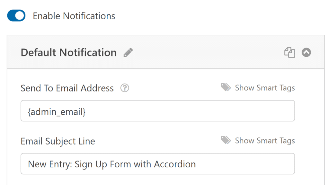Click the edit pencil next to the notification title
Image resolution: width=329 pixels, height=185 pixels.
point(128,52)
